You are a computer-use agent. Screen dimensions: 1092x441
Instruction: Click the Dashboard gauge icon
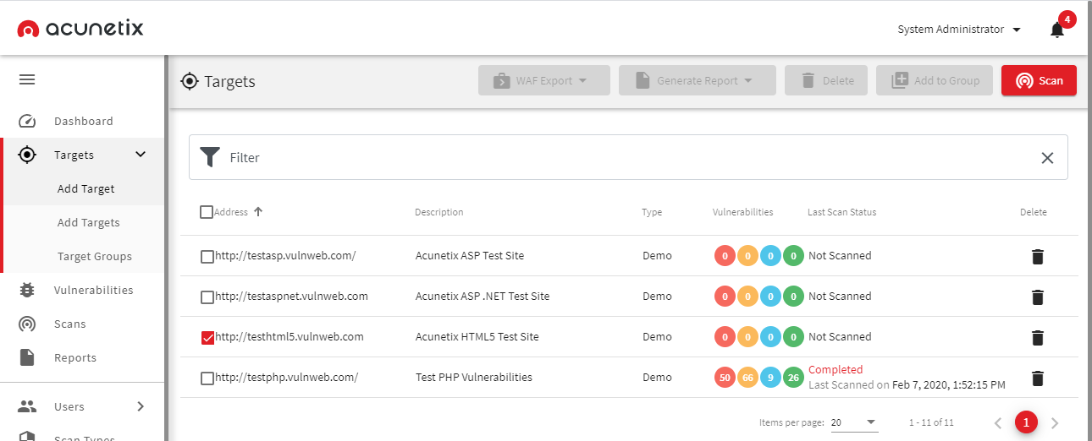point(27,121)
